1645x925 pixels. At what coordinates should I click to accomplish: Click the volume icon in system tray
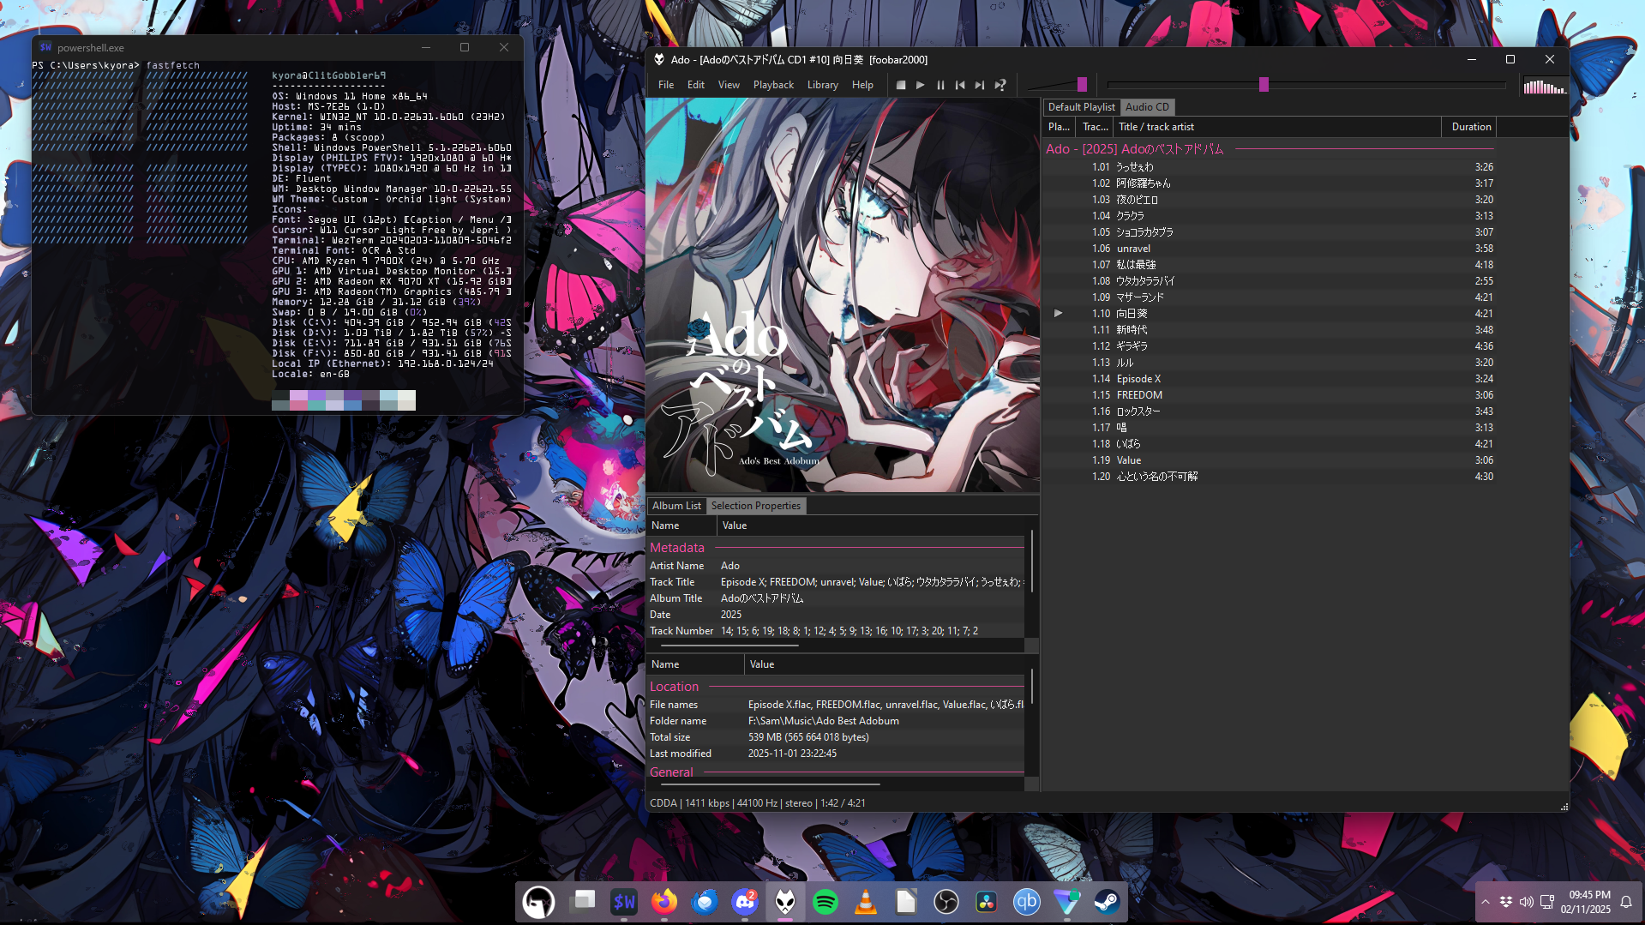[1527, 902]
